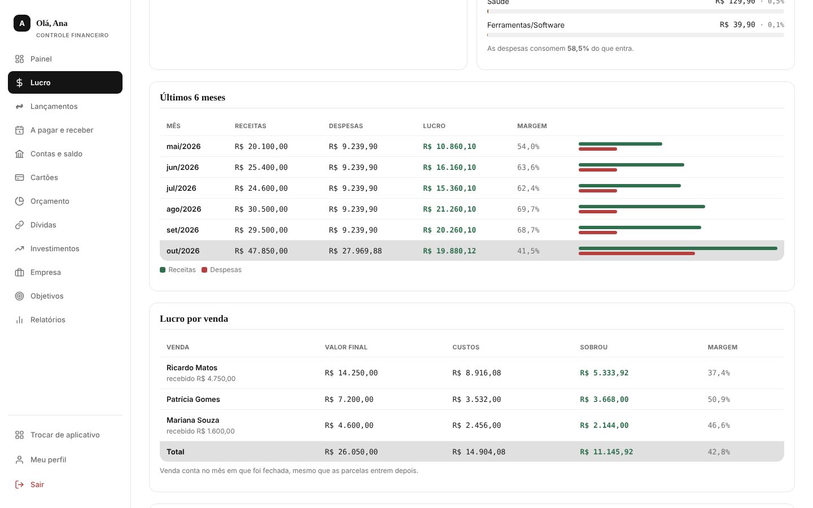813x508 pixels.
Task: Open the Orçamento pie chart icon
Action: point(19,201)
